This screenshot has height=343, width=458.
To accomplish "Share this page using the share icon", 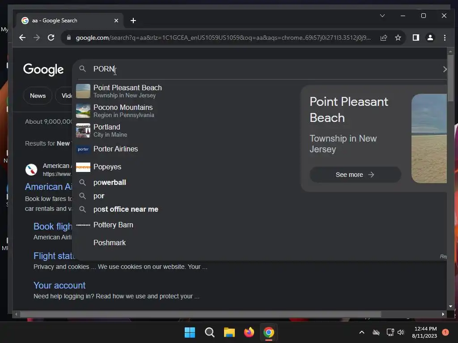I will pos(383,38).
